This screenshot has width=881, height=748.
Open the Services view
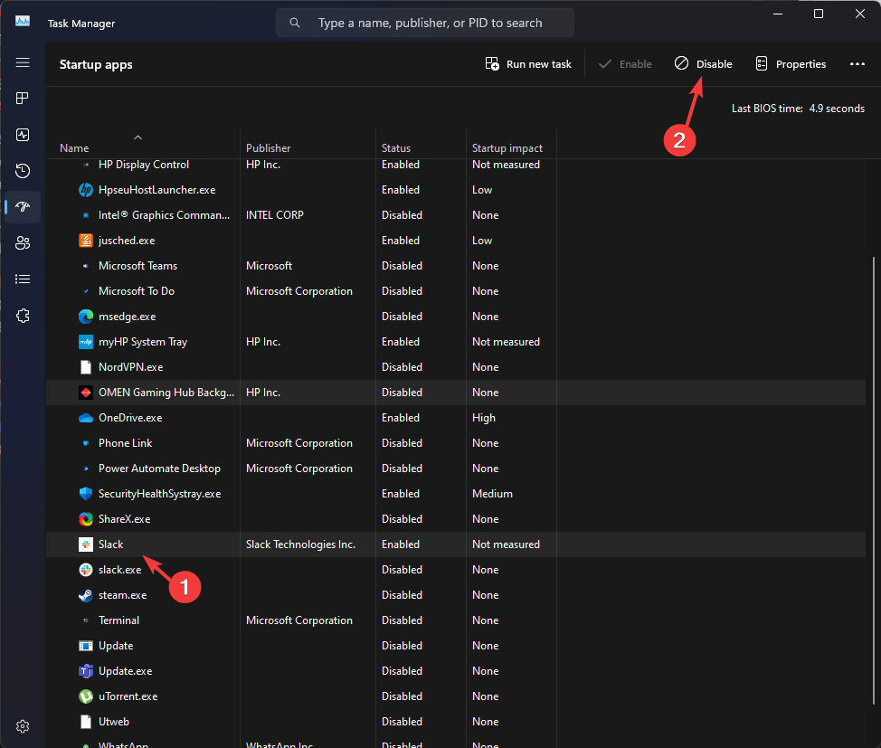(23, 315)
